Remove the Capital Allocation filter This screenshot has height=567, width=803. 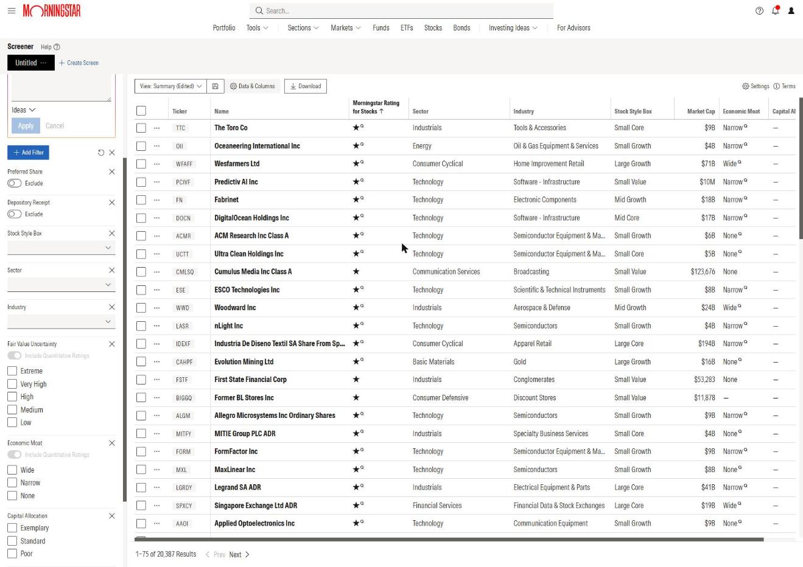(x=111, y=516)
